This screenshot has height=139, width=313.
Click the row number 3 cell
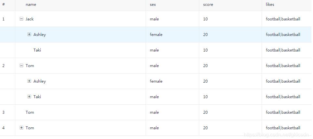click(x=4, y=112)
